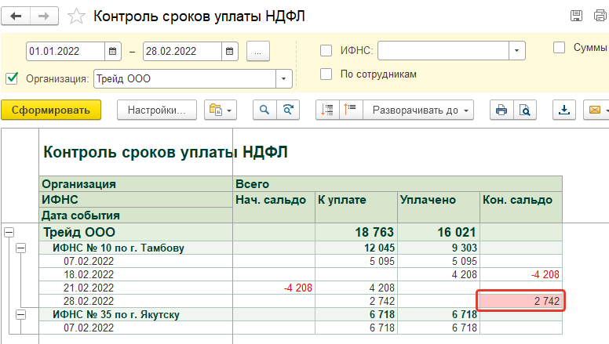The width and height of the screenshot is (609, 344).
Task: Open period selection with ellipsis button
Action: 258,51
